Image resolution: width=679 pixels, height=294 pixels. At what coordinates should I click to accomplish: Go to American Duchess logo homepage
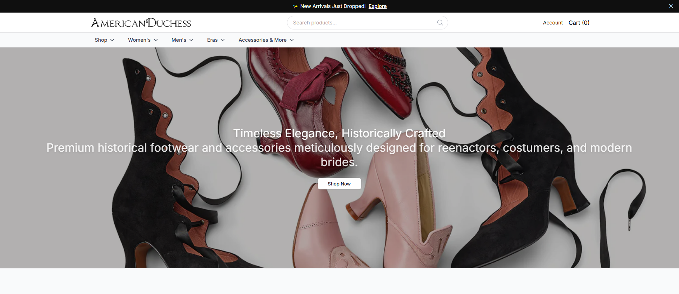(141, 23)
